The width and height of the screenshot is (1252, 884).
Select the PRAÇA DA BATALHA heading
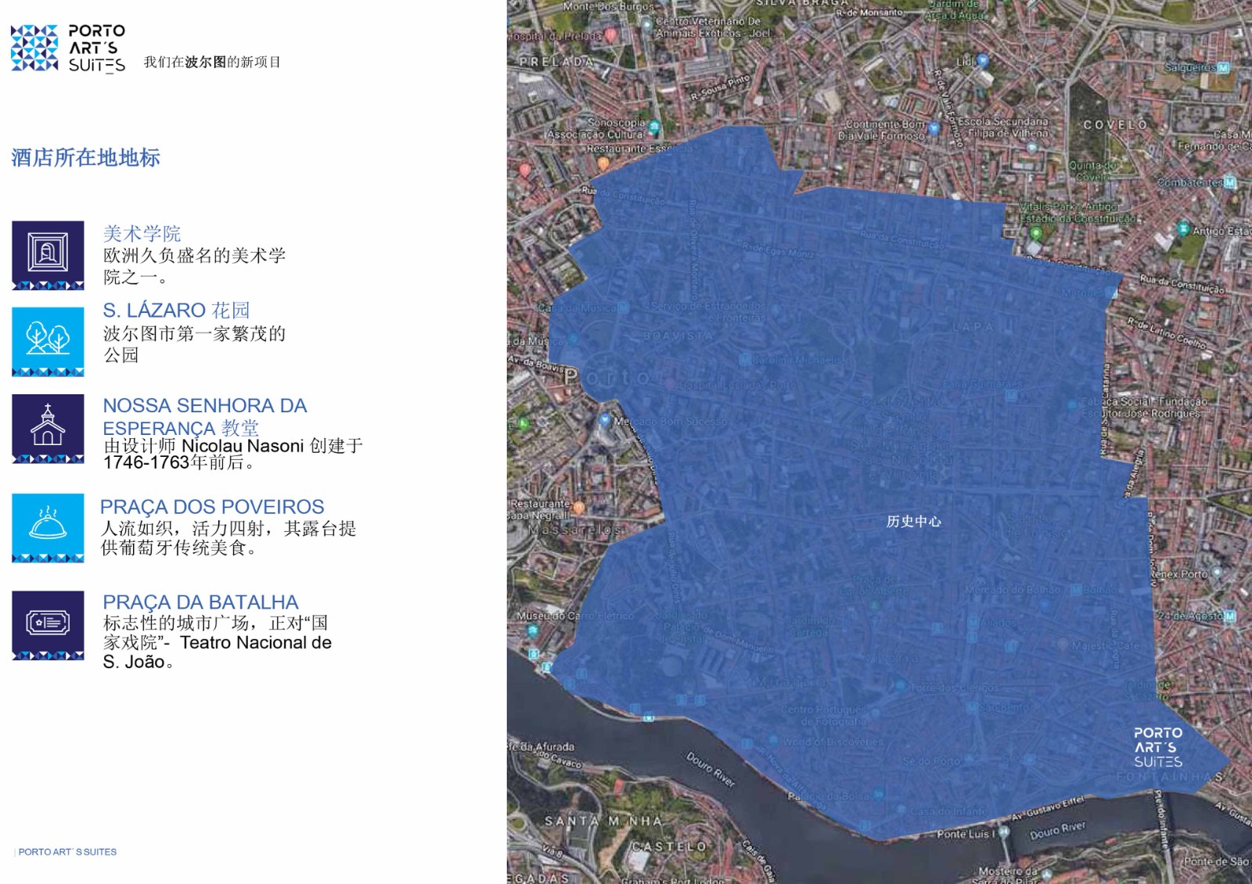click(200, 602)
